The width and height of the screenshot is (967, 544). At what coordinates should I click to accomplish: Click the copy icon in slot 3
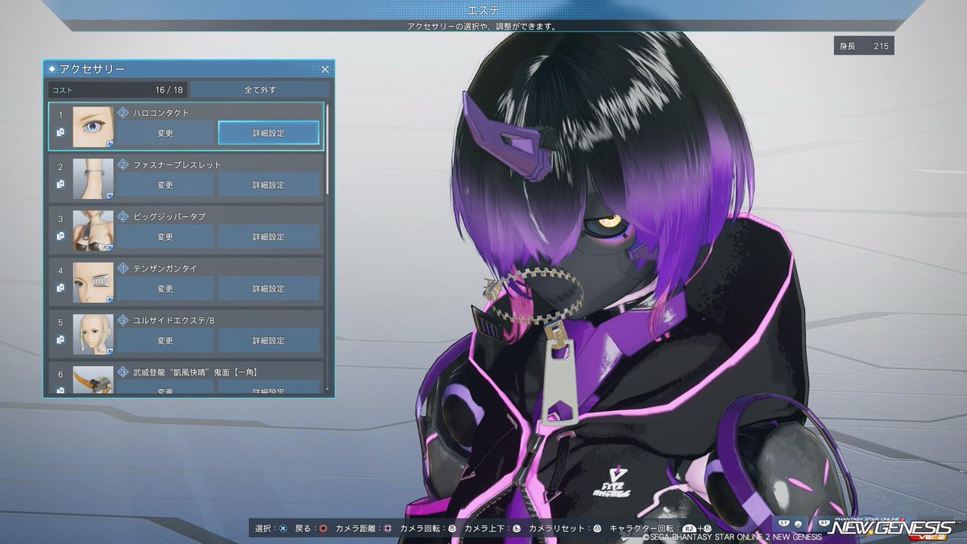point(60,236)
